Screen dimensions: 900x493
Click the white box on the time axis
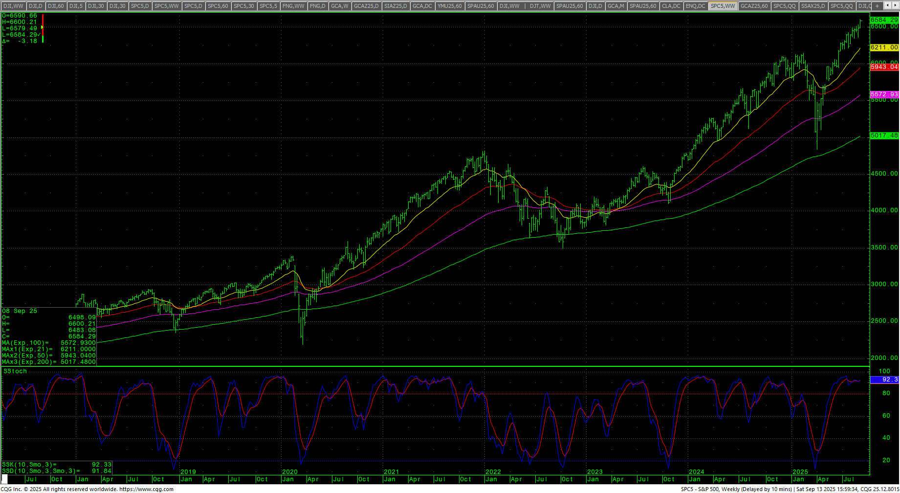(5, 479)
